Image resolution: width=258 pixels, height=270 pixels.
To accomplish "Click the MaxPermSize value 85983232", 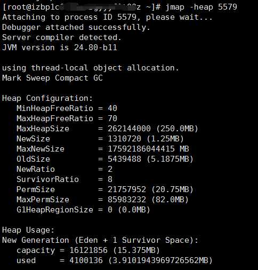I will click(127, 200).
